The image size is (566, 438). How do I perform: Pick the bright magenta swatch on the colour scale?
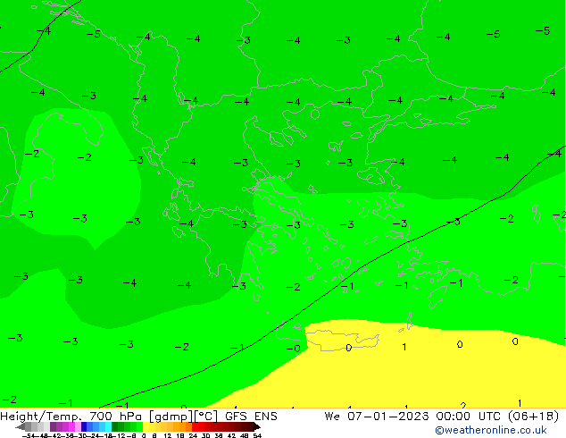coord(71,426)
